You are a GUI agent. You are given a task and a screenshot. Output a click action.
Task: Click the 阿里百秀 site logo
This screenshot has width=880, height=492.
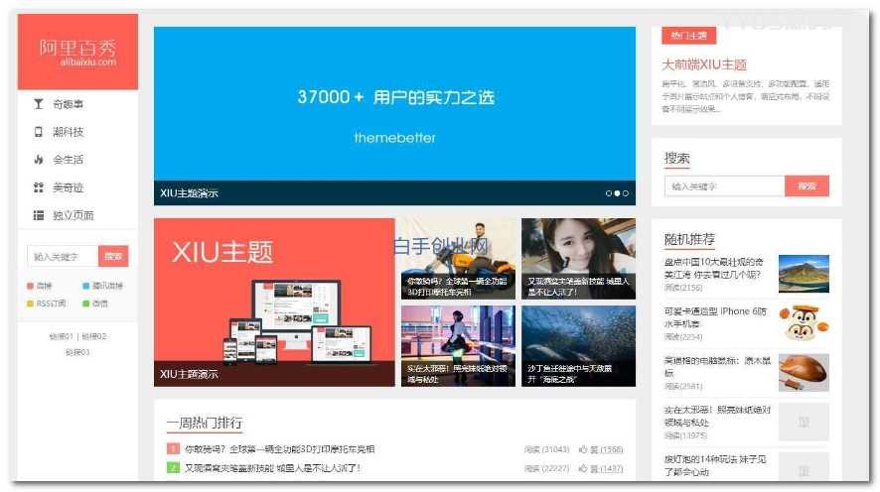pos(77,52)
